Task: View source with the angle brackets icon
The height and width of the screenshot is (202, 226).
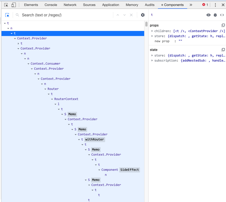Action: 222,15
